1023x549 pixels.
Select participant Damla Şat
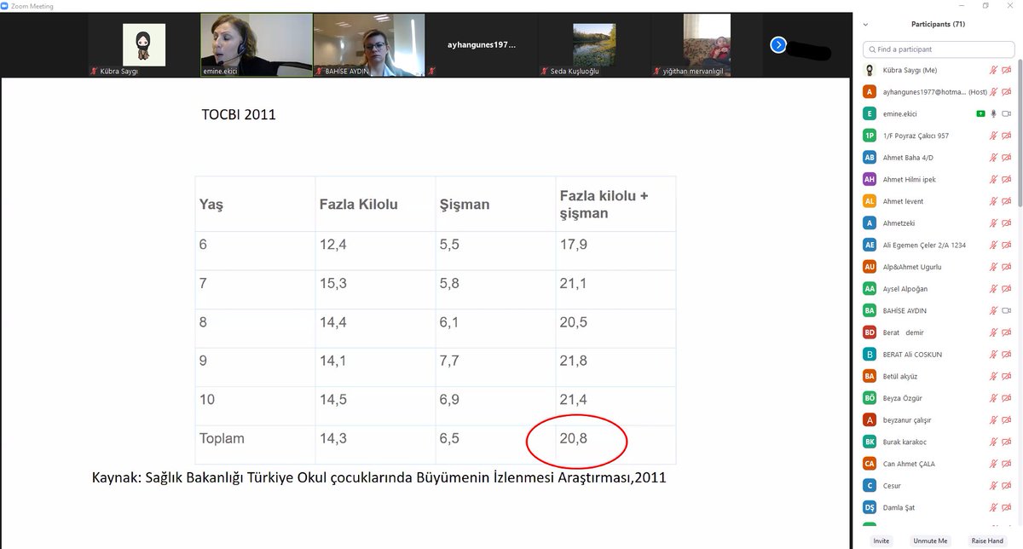[938, 507]
